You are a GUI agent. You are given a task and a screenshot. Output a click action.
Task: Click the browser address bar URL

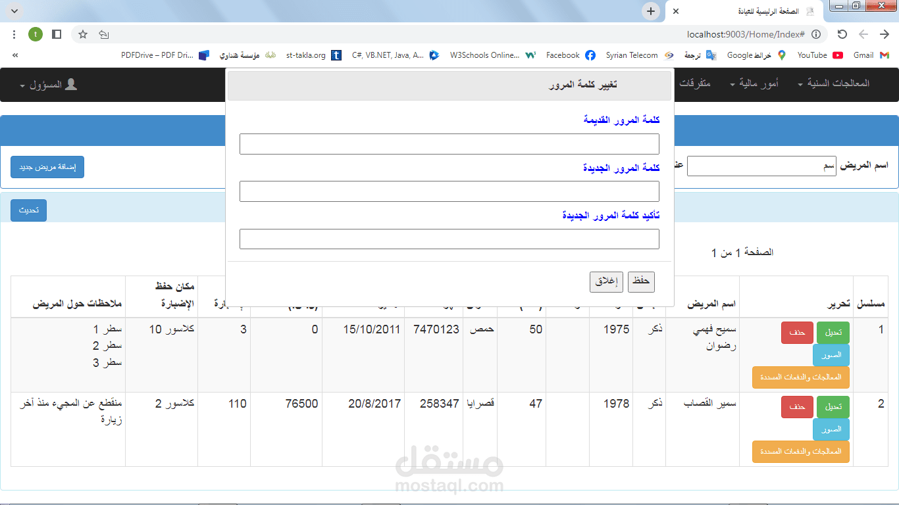coord(746,34)
